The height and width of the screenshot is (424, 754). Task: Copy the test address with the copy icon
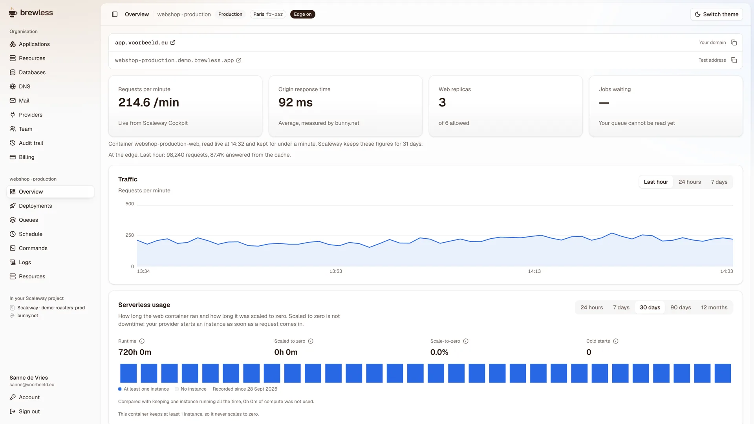click(734, 60)
